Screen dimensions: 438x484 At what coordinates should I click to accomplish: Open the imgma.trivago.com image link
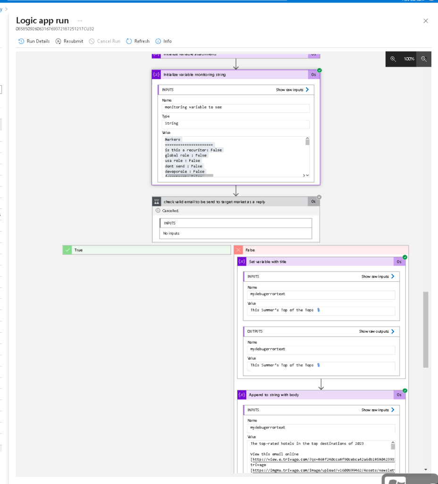click(323, 470)
